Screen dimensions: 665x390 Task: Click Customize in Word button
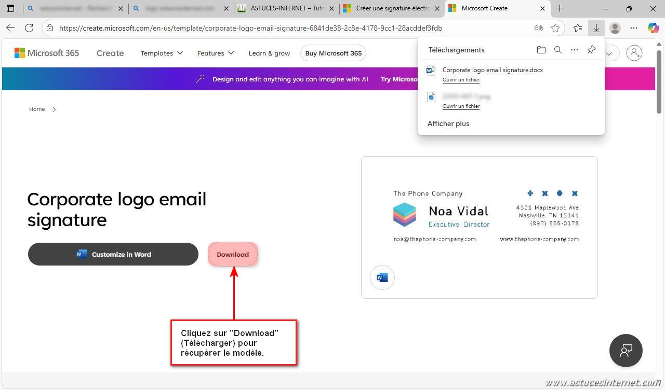(x=113, y=254)
